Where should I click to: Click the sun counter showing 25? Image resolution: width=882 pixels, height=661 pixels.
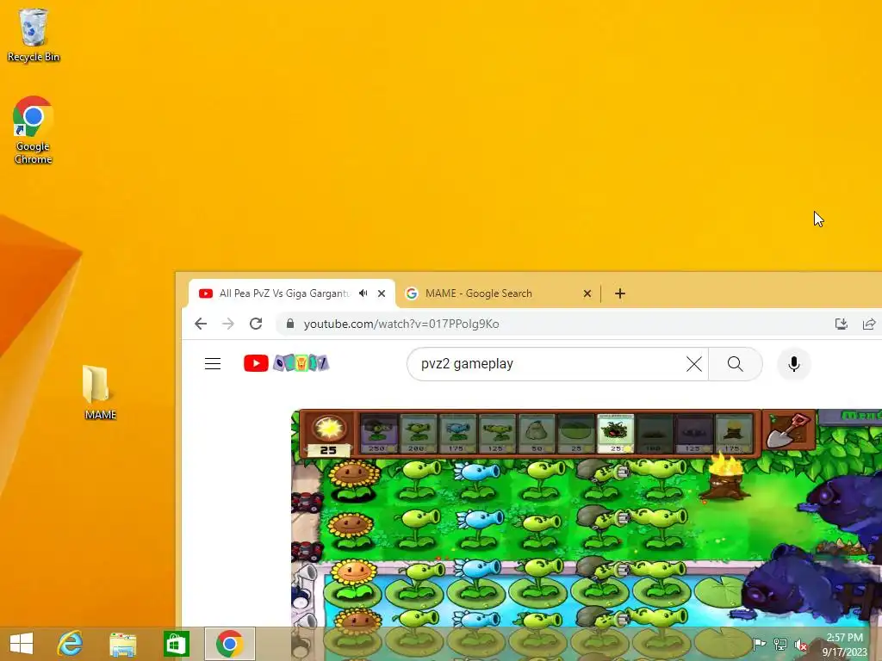pyautogui.click(x=328, y=434)
